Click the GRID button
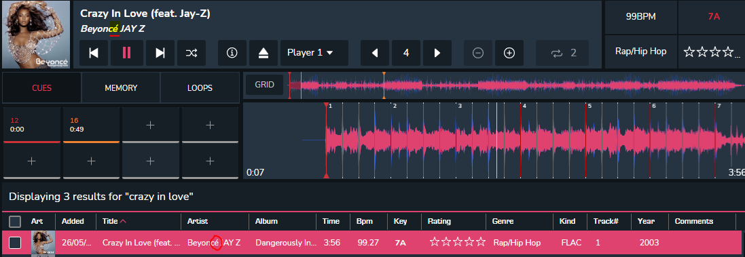745x257 pixels. point(265,85)
